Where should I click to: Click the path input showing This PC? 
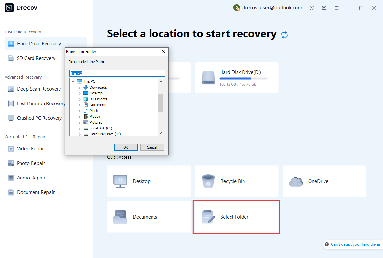tap(117, 73)
